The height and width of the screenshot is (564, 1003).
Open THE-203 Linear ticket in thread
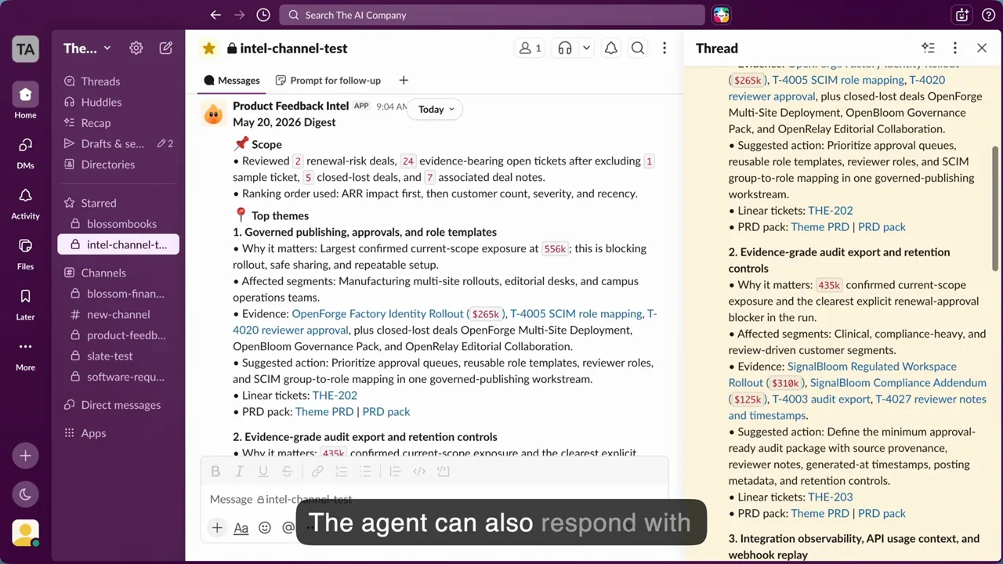click(831, 497)
